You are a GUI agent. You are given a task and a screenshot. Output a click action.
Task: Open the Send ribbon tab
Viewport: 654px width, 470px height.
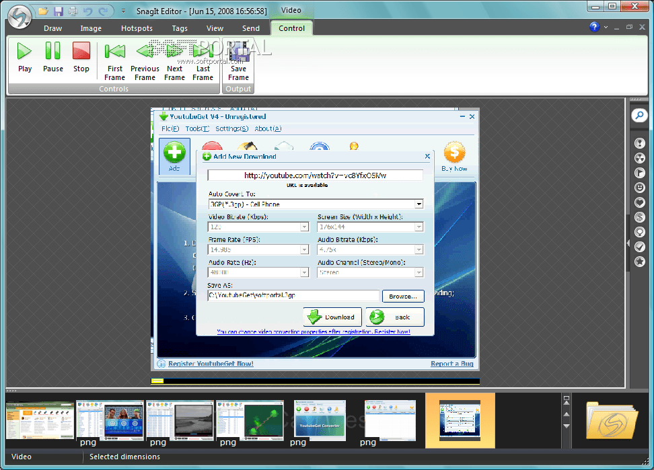pyautogui.click(x=251, y=28)
